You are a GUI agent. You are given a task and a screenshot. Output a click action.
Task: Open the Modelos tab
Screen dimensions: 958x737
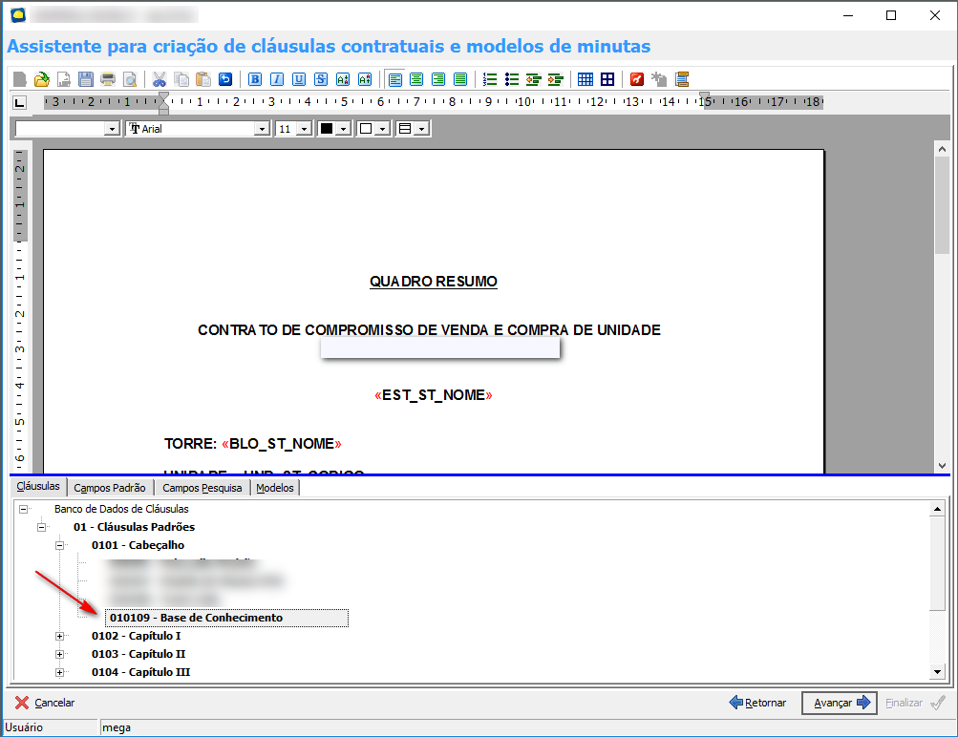coord(275,488)
